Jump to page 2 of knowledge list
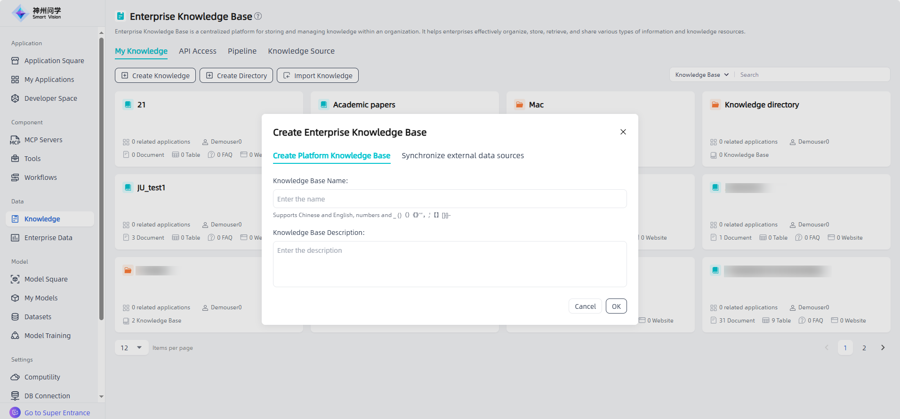The height and width of the screenshot is (419, 900). 864,348
